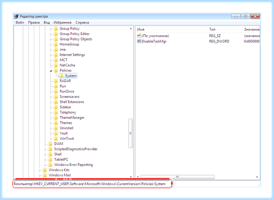Expand the HomeGroup key
Viewport: 274px width, 200px height.
pyautogui.click(x=51, y=45)
